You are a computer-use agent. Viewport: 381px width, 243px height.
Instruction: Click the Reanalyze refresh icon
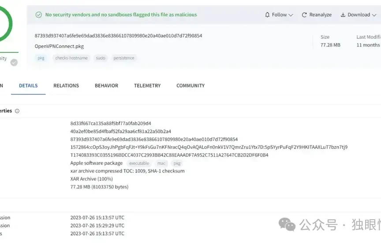pos(304,15)
